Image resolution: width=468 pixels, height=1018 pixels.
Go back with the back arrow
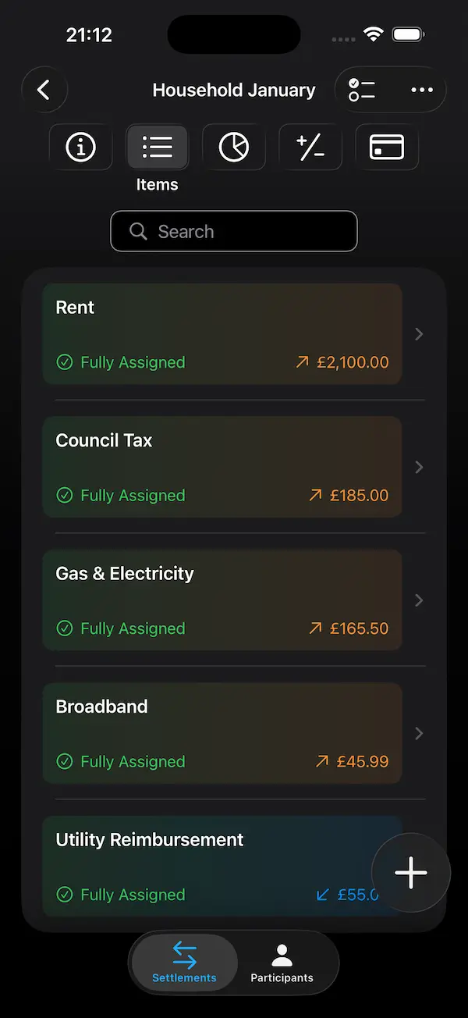tap(44, 89)
